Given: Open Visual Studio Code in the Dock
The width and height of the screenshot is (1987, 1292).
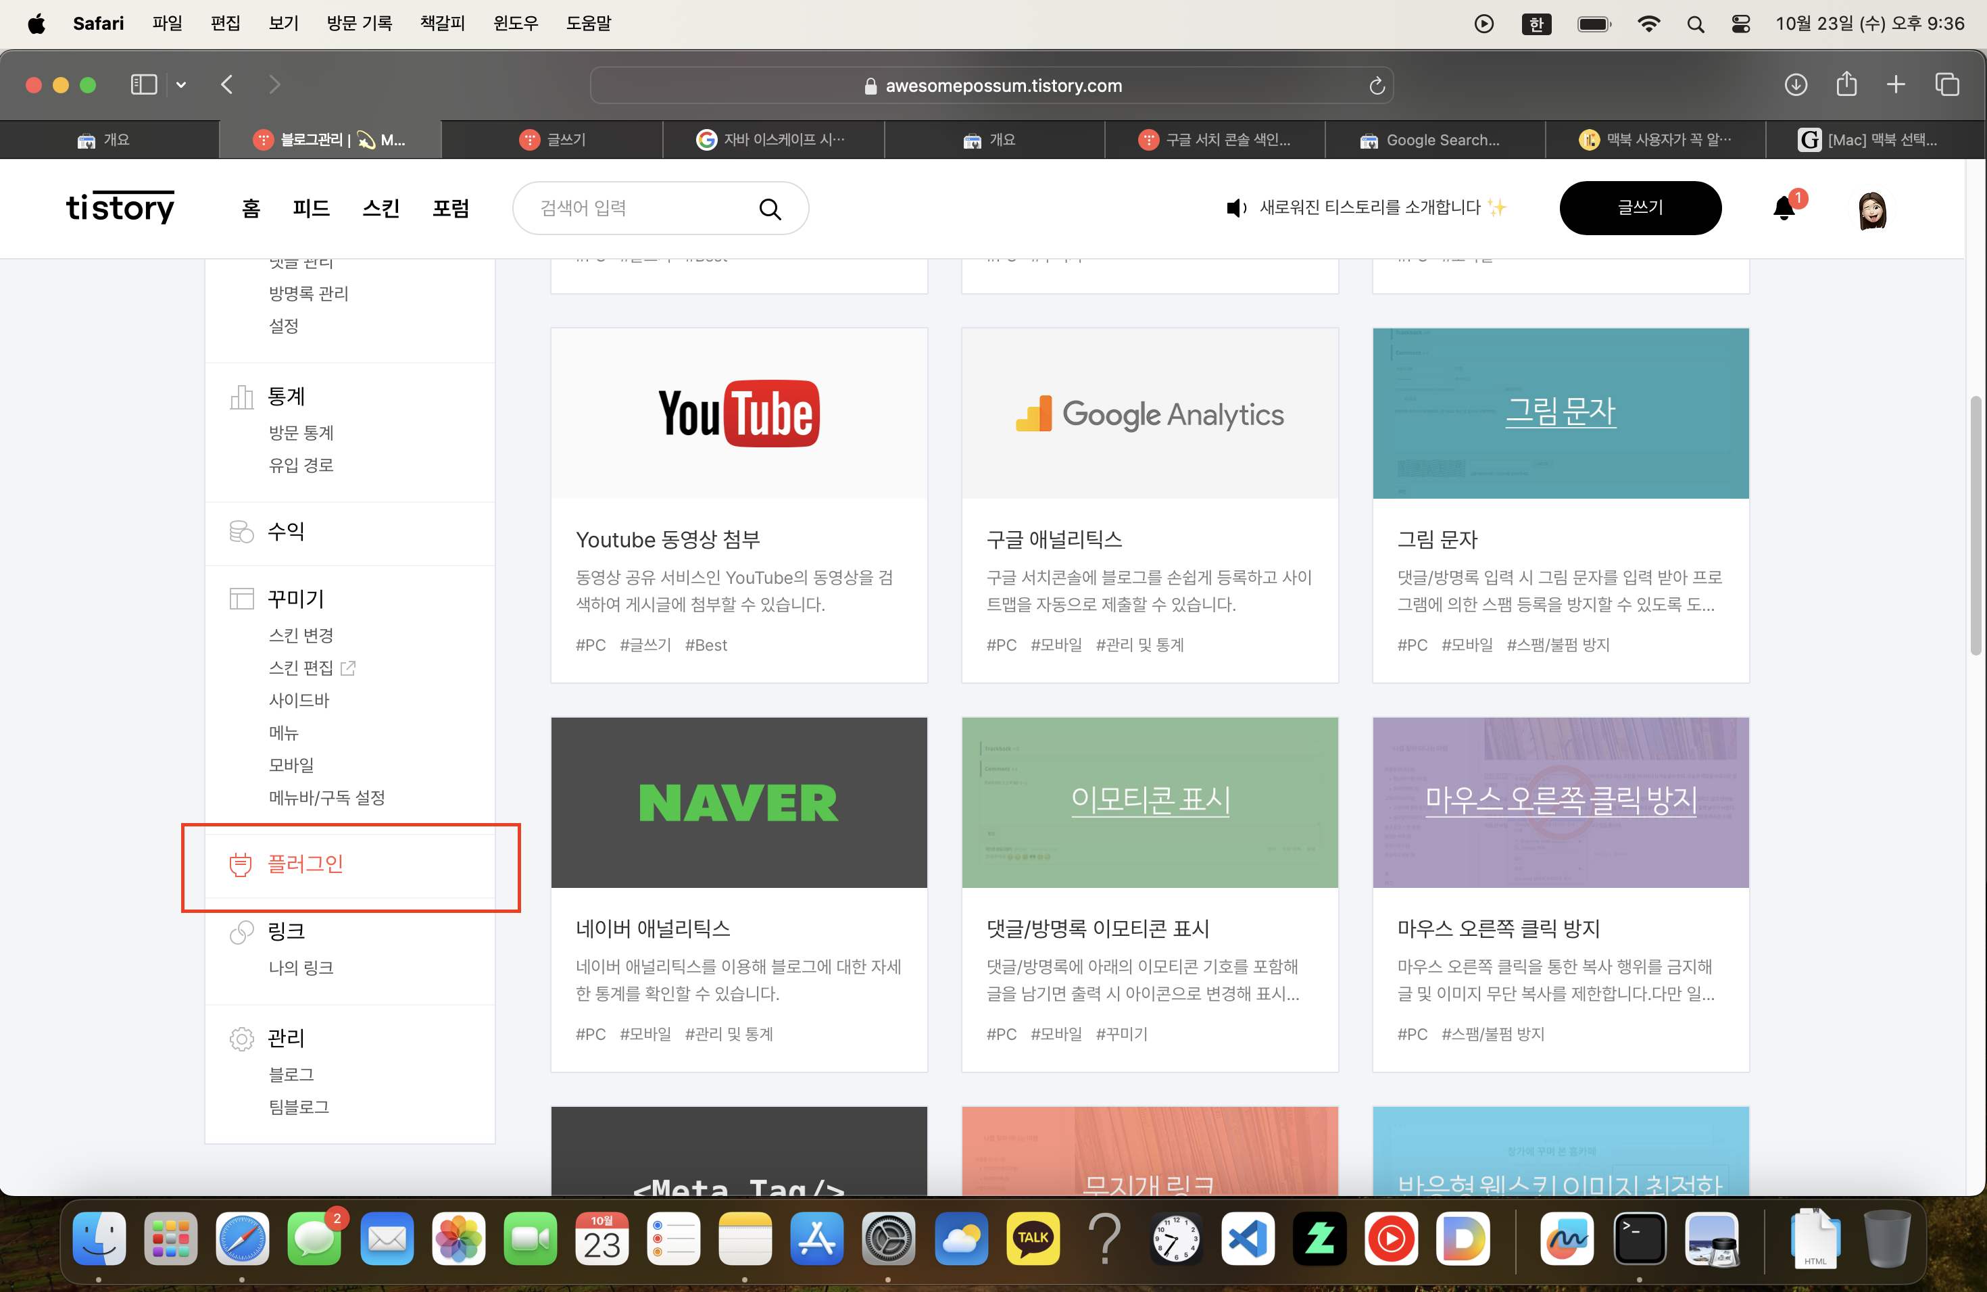Looking at the screenshot, I should (x=1248, y=1239).
